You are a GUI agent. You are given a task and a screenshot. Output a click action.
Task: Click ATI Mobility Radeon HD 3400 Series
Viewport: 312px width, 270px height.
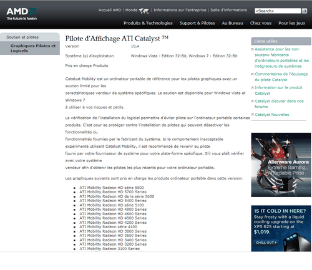(113, 240)
